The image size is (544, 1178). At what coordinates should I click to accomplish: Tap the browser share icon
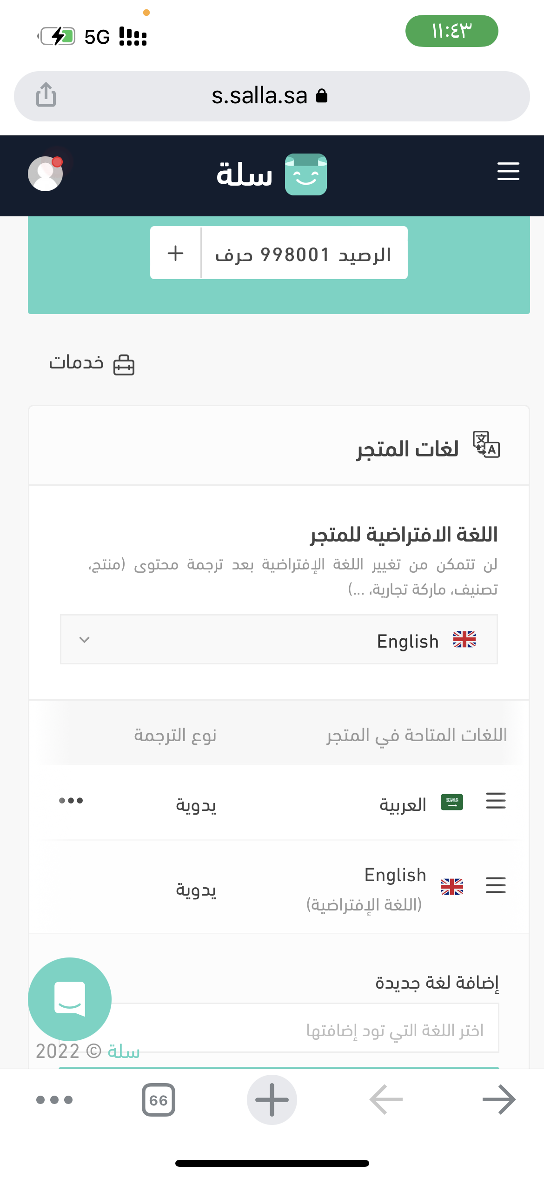pos(46,95)
